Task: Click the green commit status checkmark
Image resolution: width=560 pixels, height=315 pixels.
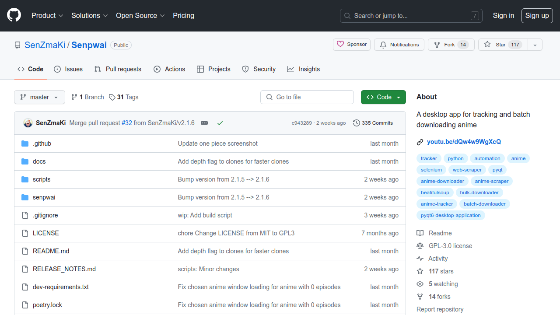Action: (x=220, y=123)
